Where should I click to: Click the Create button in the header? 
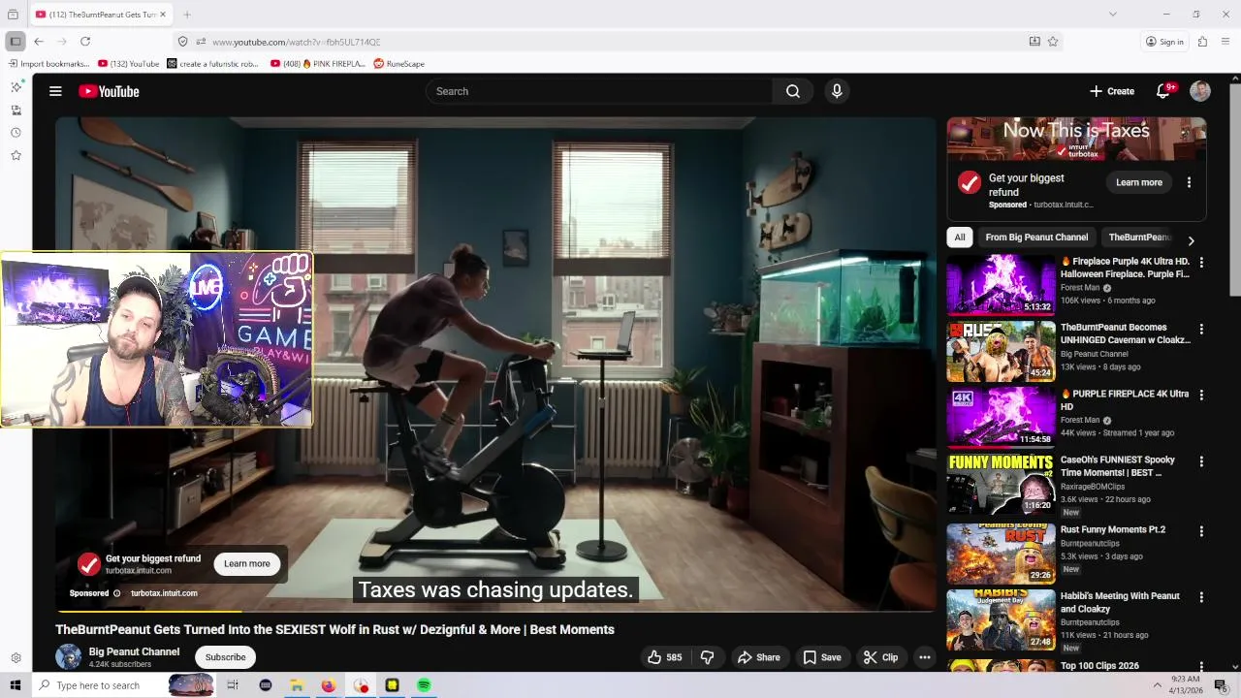coord(1112,91)
